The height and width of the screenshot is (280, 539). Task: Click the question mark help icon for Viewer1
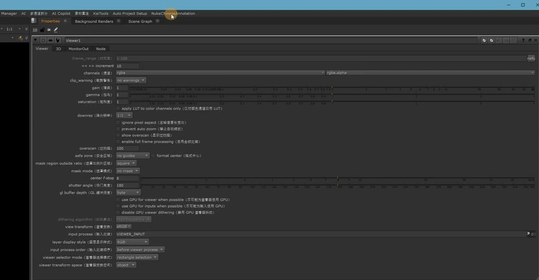click(x=523, y=41)
